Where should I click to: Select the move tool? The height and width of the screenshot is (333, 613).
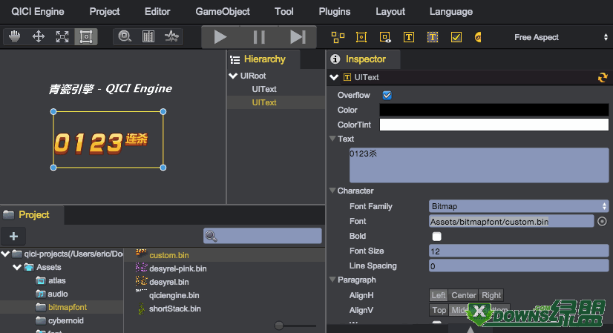pyautogui.click(x=39, y=37)
